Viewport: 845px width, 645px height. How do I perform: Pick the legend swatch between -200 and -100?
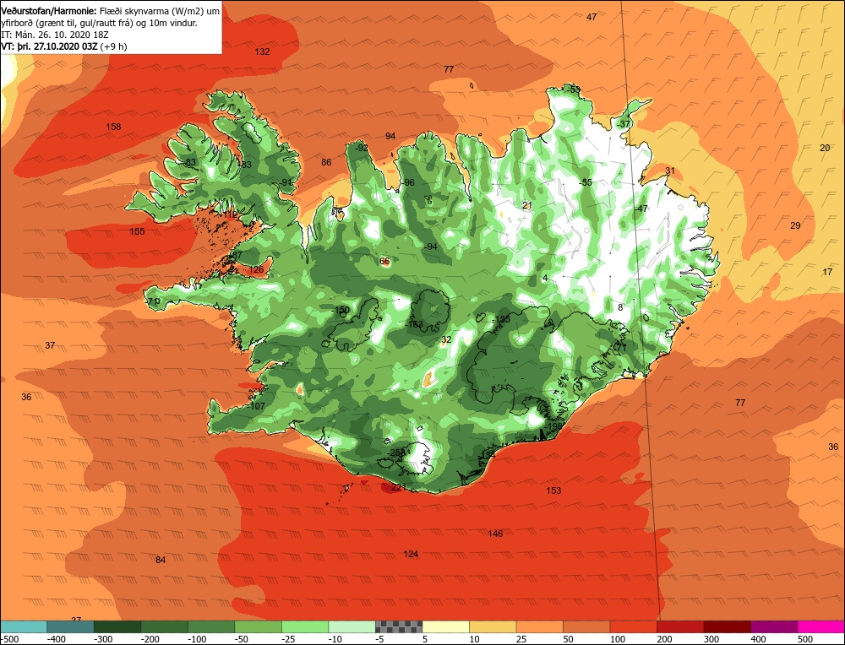(x=165, y=626)
